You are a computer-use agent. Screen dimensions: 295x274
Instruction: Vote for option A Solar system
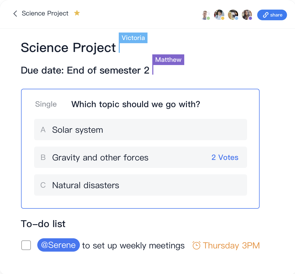(140, 130)
